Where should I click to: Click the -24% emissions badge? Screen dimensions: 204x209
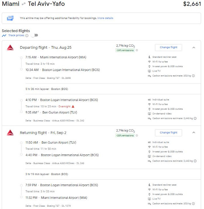(125, 50)
